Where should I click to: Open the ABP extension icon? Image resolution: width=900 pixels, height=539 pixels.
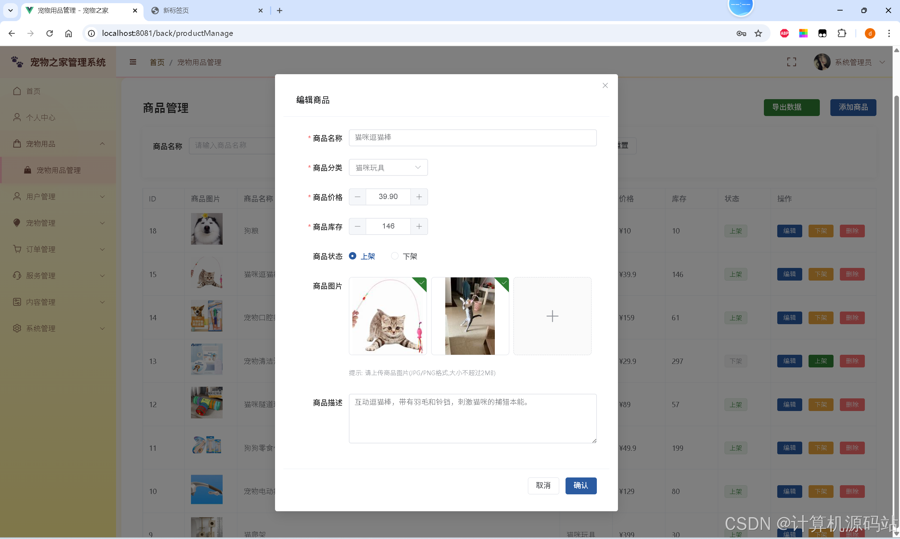[x=784, y=33]
